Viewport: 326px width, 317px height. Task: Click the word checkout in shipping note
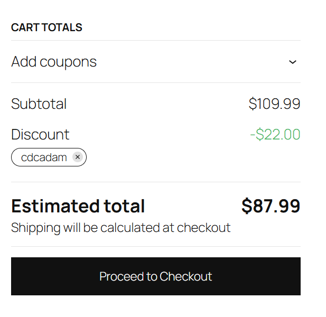pyautogui.click(x=203, y=228)
